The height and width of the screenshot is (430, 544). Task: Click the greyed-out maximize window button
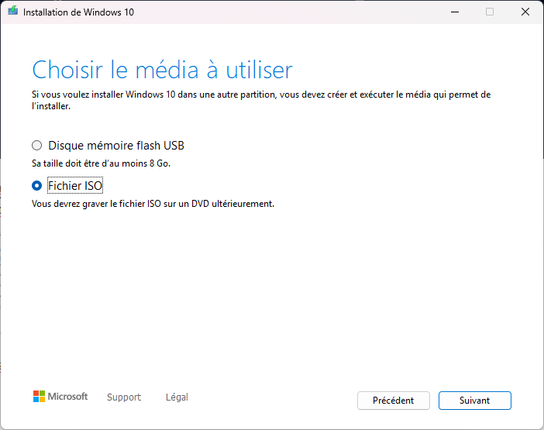490,12
